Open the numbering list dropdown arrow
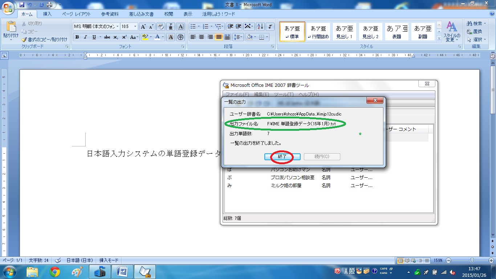Screen dimensions: 496x279 pyautogui.click(x=211, y=27)
